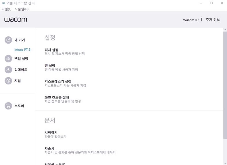Screen dimensions: 227x165
Task: Open the Wacom ID link
Action: pos(191,20)
